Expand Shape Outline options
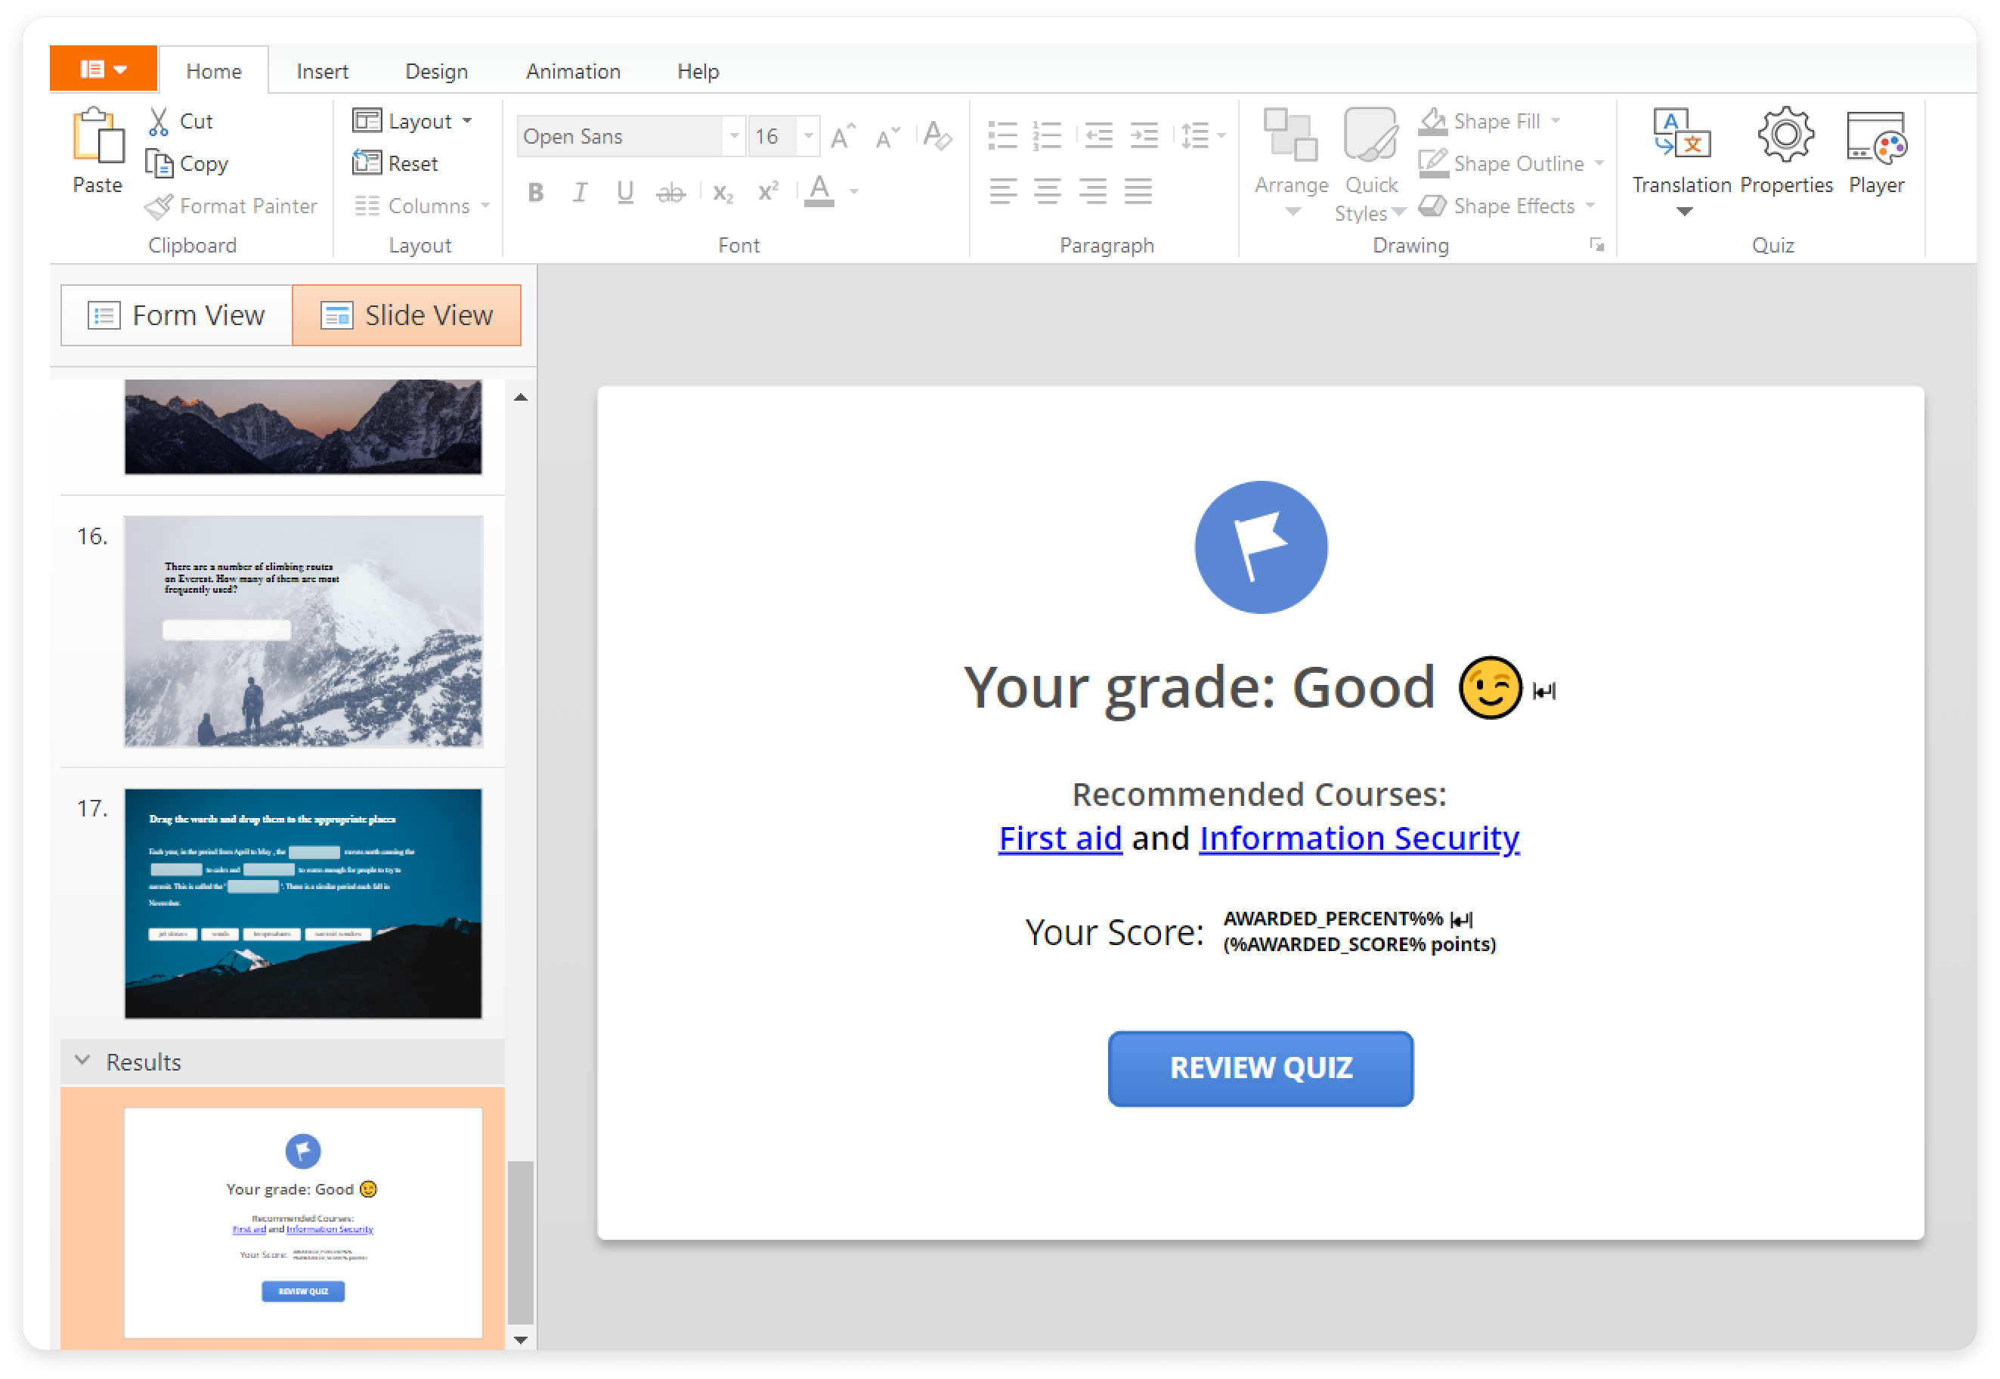Image resolution: width=2000 pixels, height=1379 pixels. [x=1599, y=163]
